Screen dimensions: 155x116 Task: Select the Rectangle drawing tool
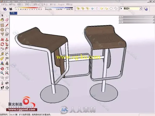(2, 25)
